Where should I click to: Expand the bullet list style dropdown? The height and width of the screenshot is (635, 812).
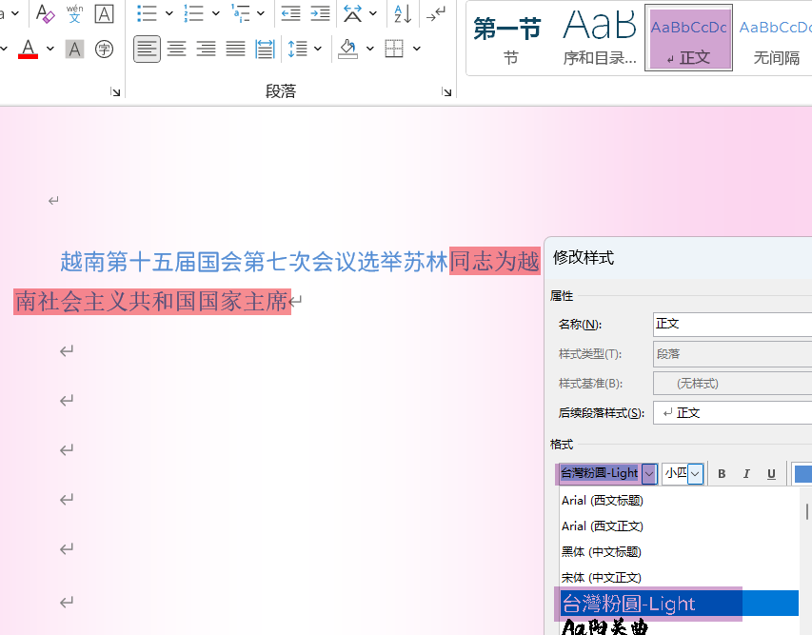(168, 13)
